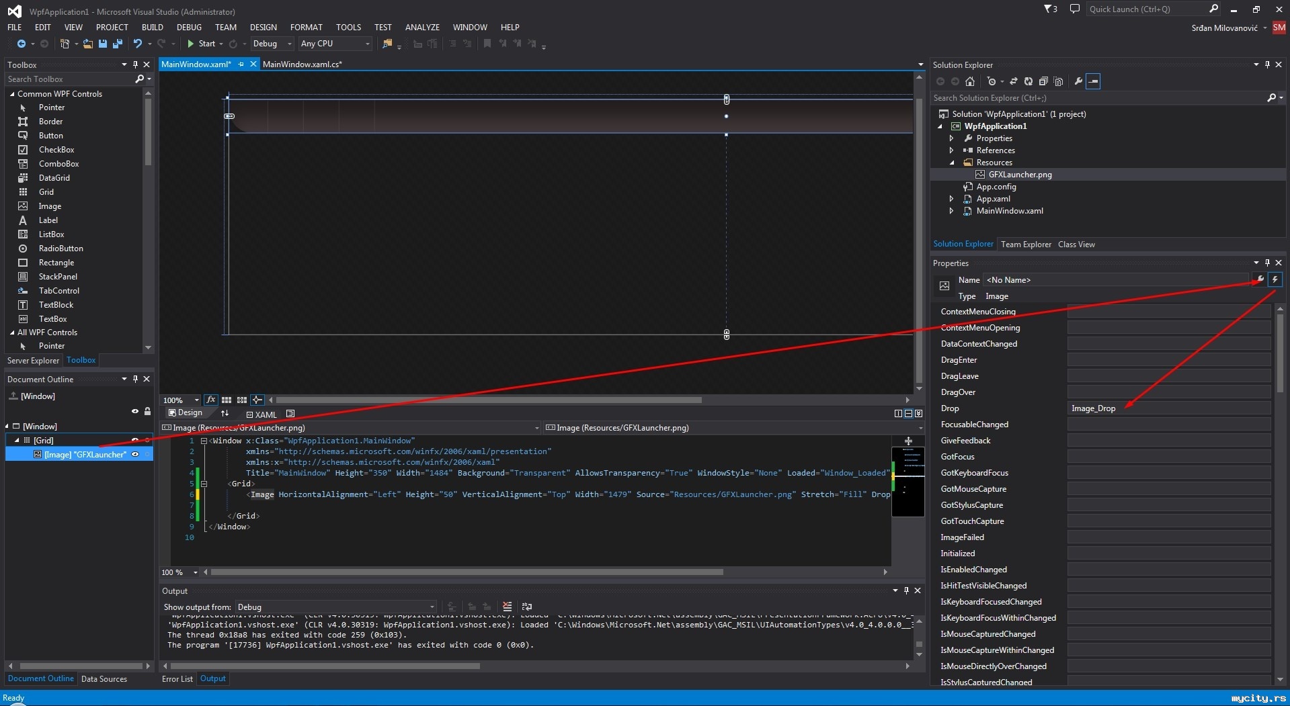
Task: Open Properties via Solution Explorer wrench icon
Action: pyautogui.click(x=1078, y=81)
